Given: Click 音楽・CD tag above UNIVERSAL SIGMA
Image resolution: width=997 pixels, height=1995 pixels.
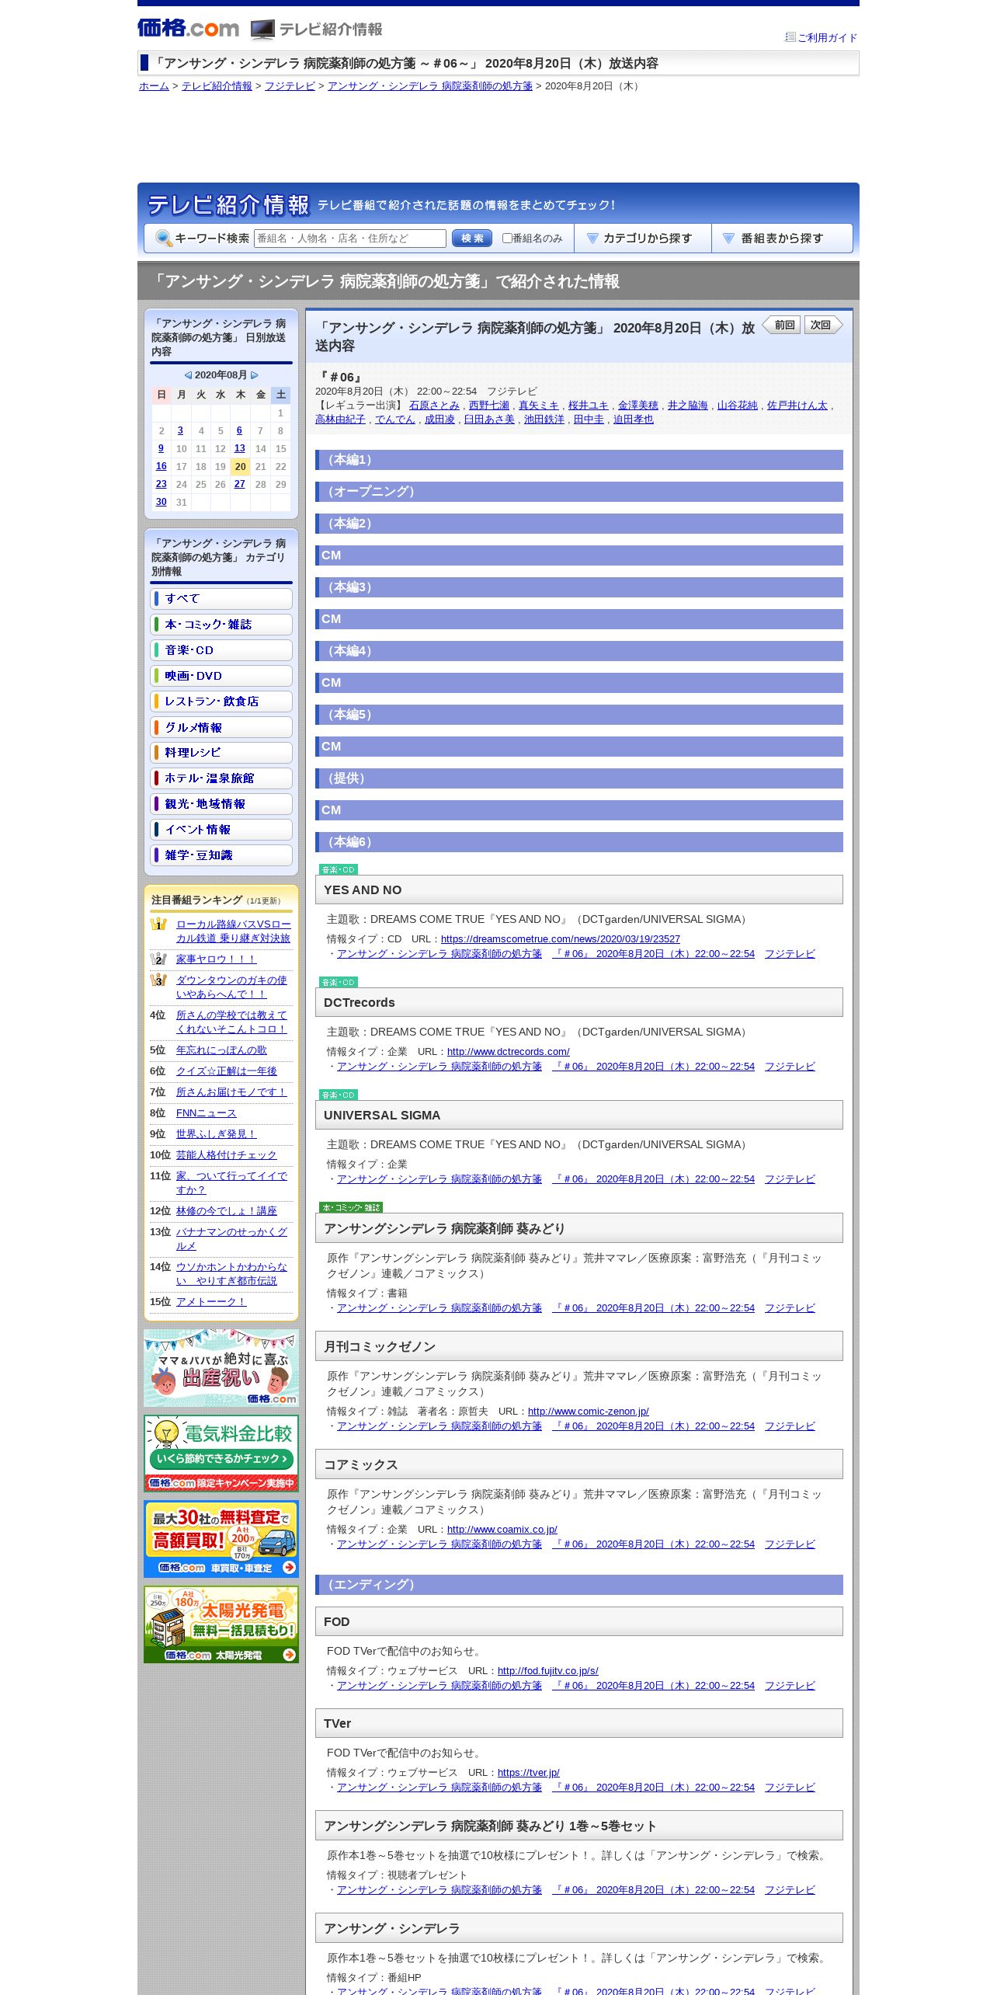Looking at the screenshot, I should [338, 1095].
